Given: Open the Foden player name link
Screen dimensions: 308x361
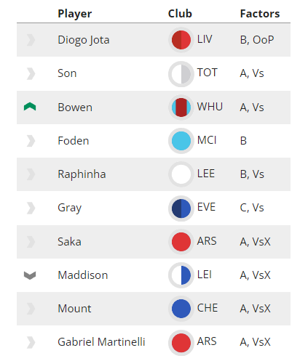Looking at the screenshot, I should (x=74, y=141).
